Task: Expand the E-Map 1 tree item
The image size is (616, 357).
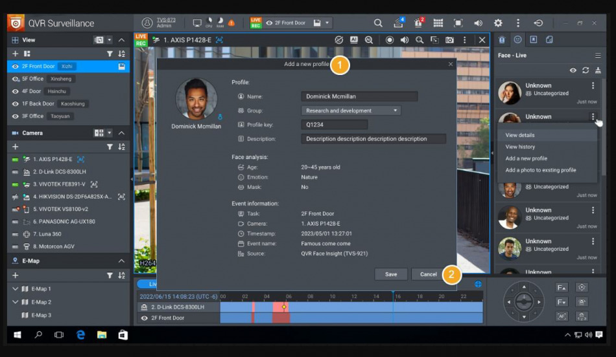Action: pos(16,289)
